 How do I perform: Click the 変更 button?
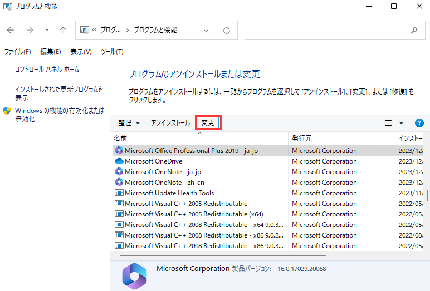(208, 123)
